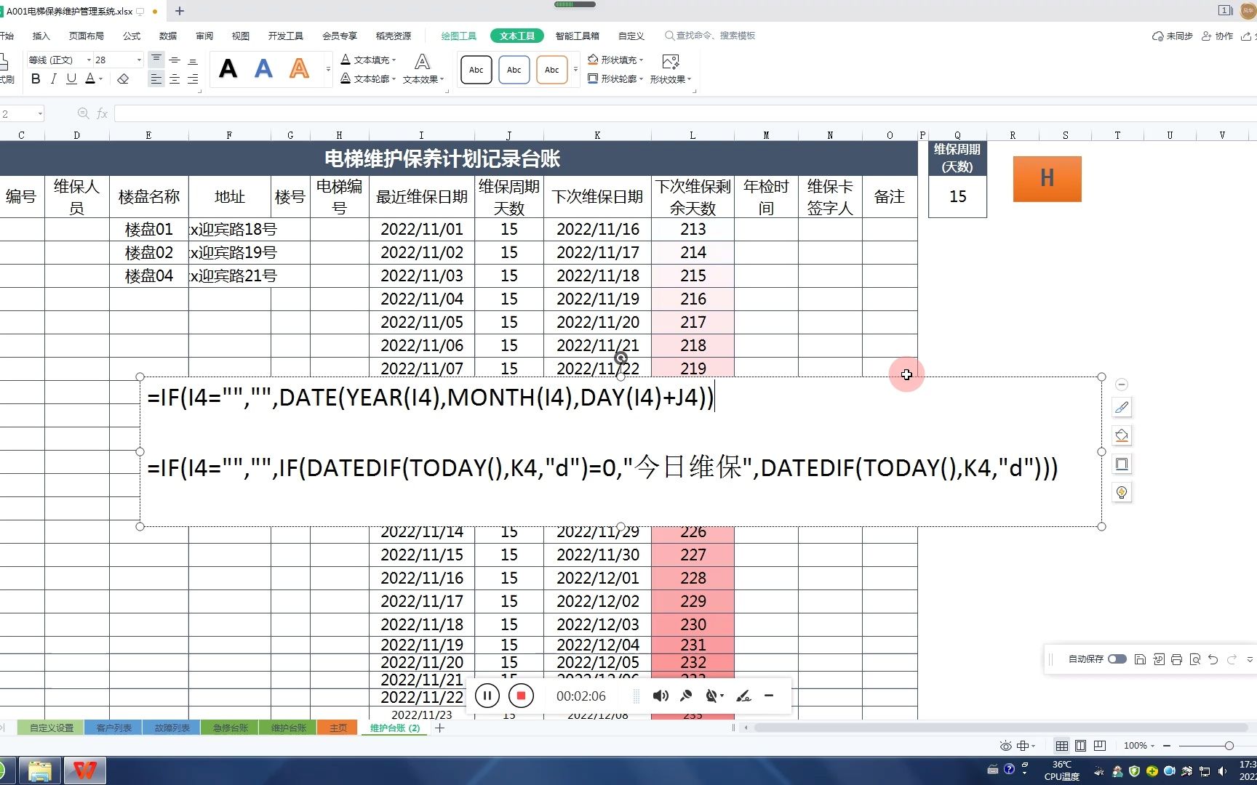Collapse the text box side tools
1257x785 pixels.
tap(1122, 384)
